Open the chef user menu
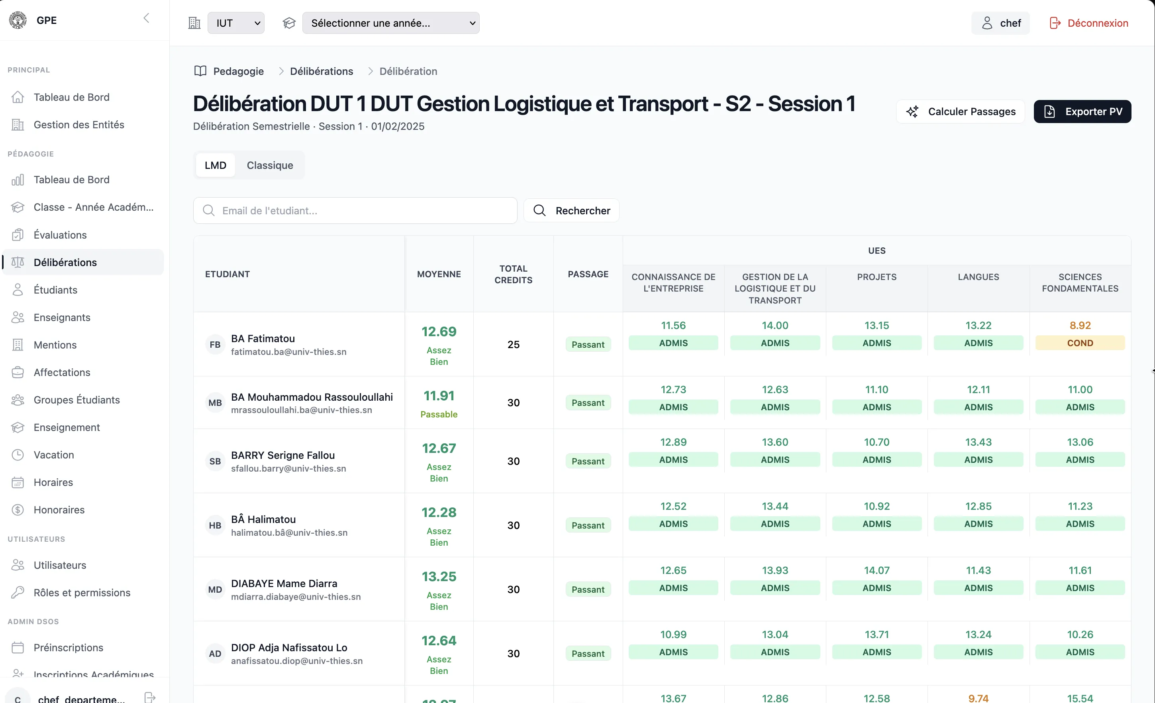1155x703 pixels. [1000, 23]
